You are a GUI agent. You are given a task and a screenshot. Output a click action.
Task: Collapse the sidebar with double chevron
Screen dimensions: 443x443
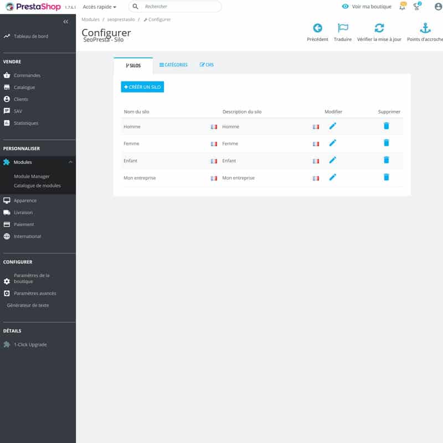(66, 22)
